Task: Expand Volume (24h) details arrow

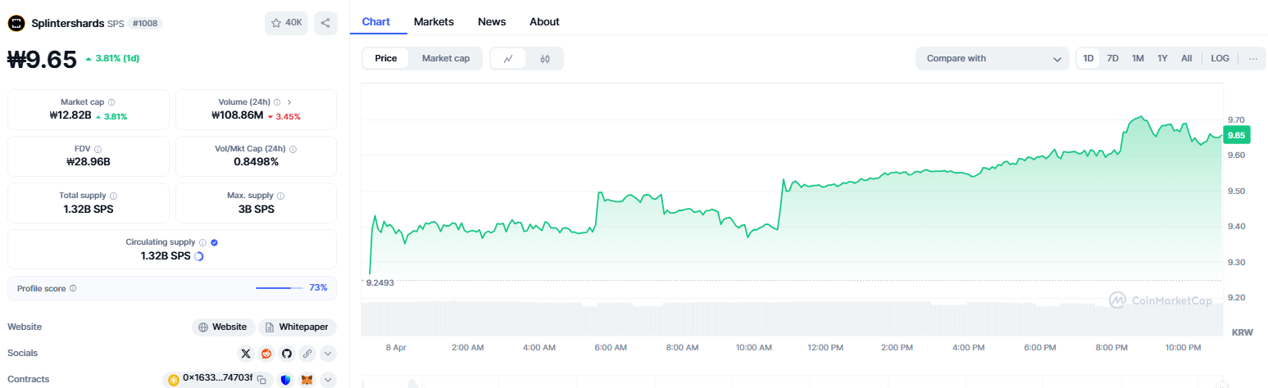Action: coord(289,102)
